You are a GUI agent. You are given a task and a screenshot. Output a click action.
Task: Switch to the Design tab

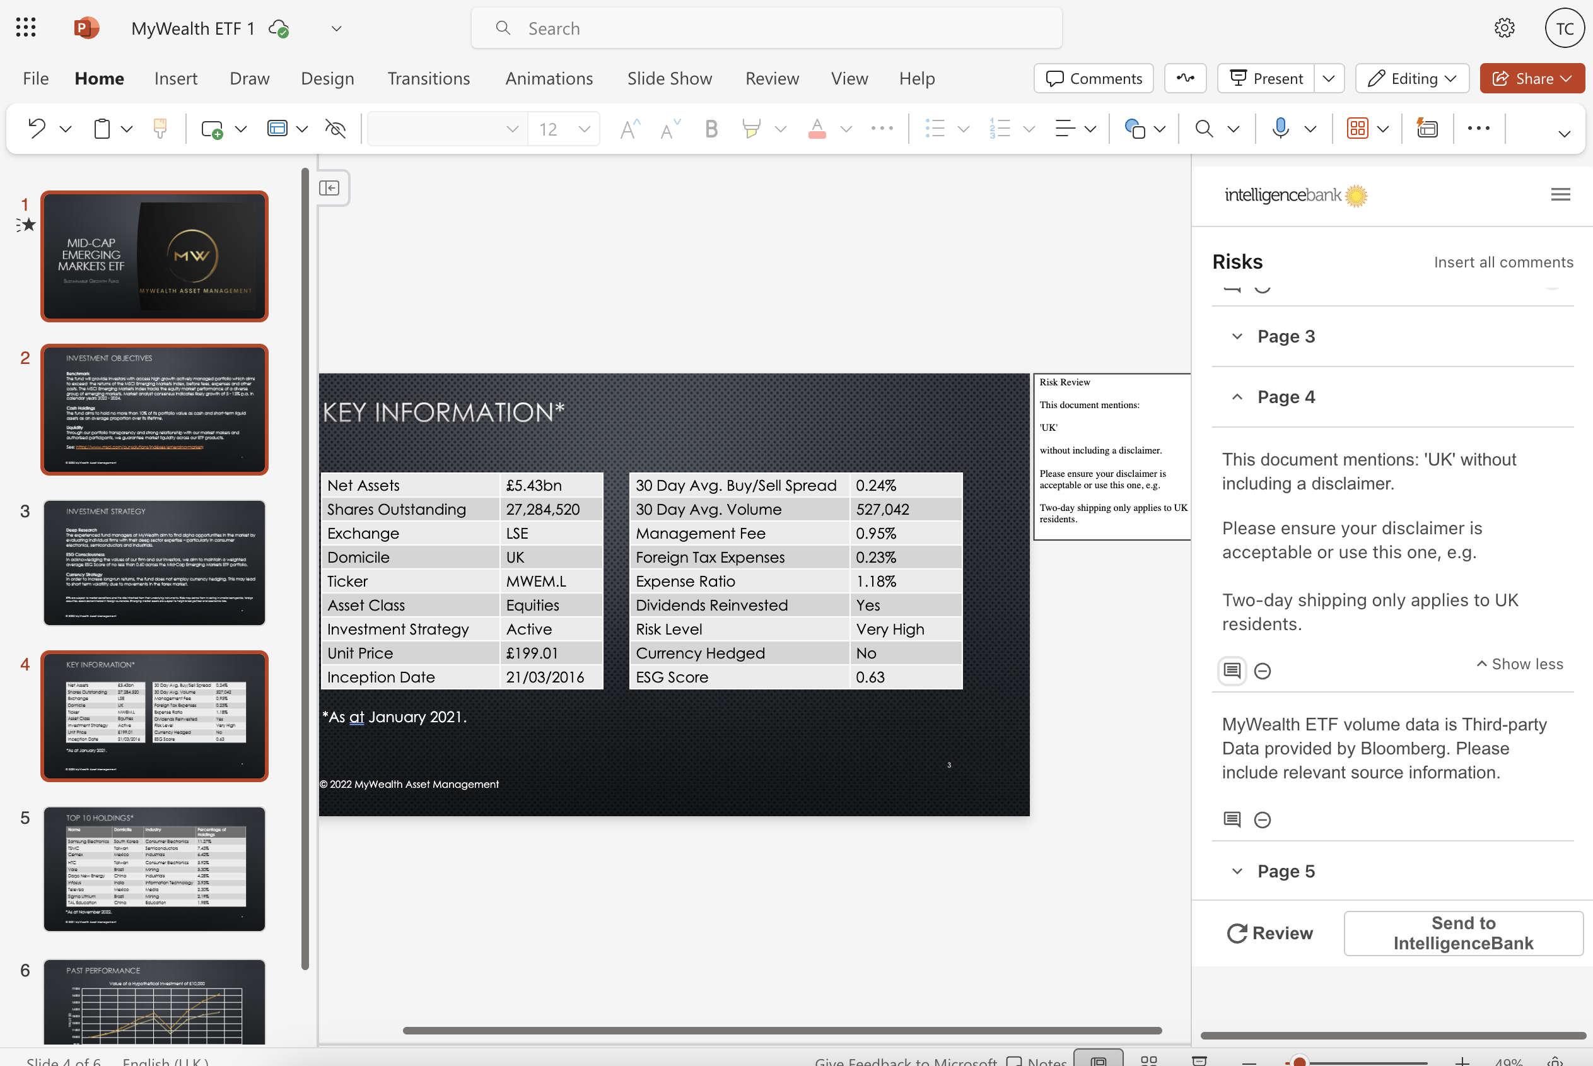[327, 78]
